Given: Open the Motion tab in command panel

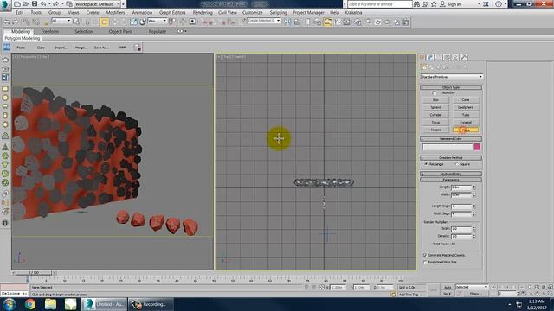Looking at the screenshot, I should (447, 58).
